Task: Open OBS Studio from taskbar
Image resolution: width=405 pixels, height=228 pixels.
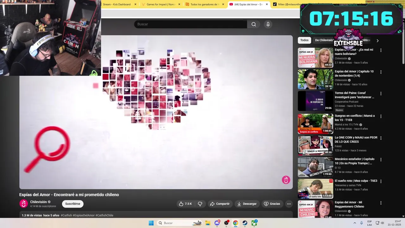Action: (226, 223)
